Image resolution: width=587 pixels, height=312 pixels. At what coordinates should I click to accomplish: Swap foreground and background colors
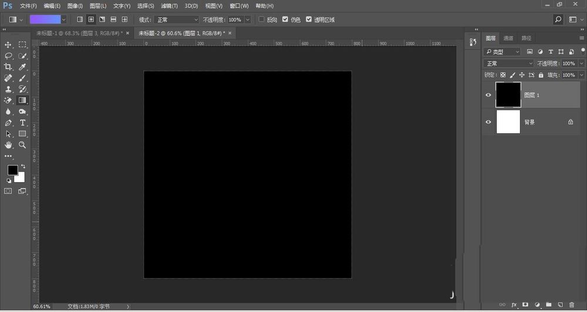click(23, 166)
